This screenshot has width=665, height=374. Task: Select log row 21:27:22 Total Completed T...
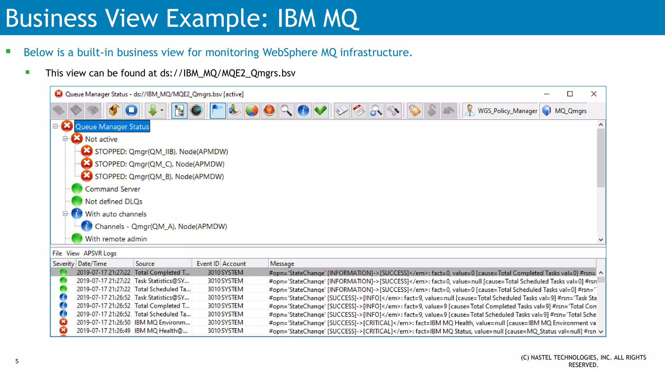324,272
